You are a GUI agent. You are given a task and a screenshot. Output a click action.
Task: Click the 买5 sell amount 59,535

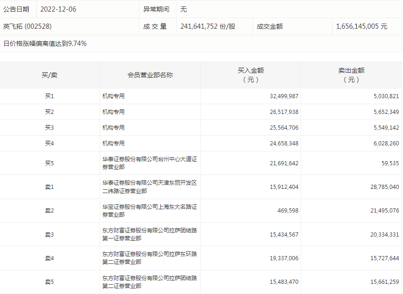coord(390,163)
